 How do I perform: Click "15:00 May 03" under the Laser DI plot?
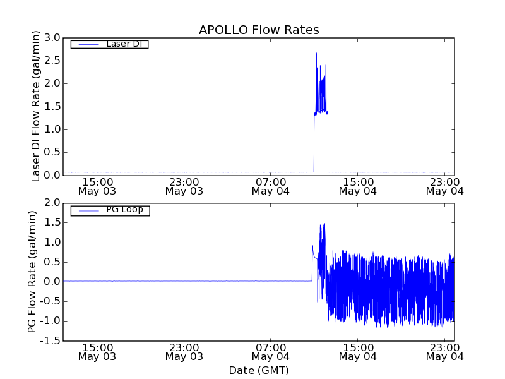tap(97, 186)
